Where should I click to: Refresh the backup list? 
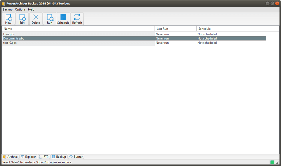pos(77,19)
